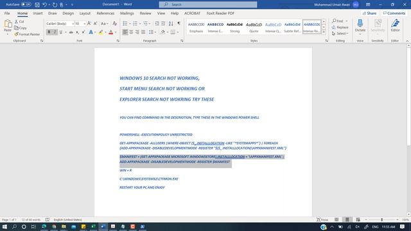Click the Multilevel List icon
The width and height of the screenshot is (411, 231).
pos(145,24)
